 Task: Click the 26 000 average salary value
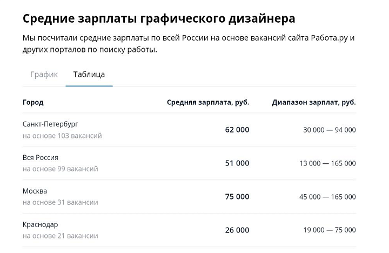237,230
